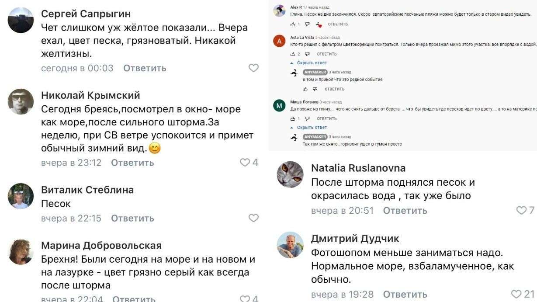Thumbs down Asta La Vista's comment
537x302 pixels.
(x=307, y=54)
